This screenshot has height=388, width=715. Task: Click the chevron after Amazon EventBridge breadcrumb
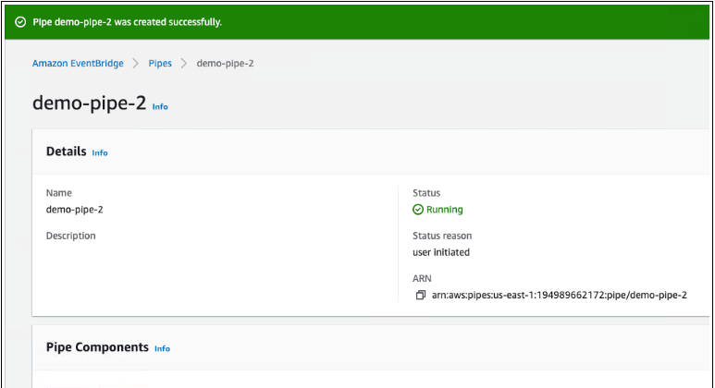[x=135, y=64]
